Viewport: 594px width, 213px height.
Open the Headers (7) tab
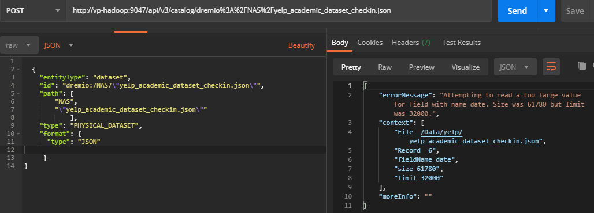411,43
